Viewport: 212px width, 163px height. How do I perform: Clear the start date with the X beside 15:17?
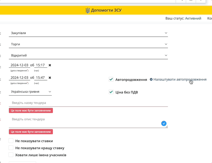point(50,65)
